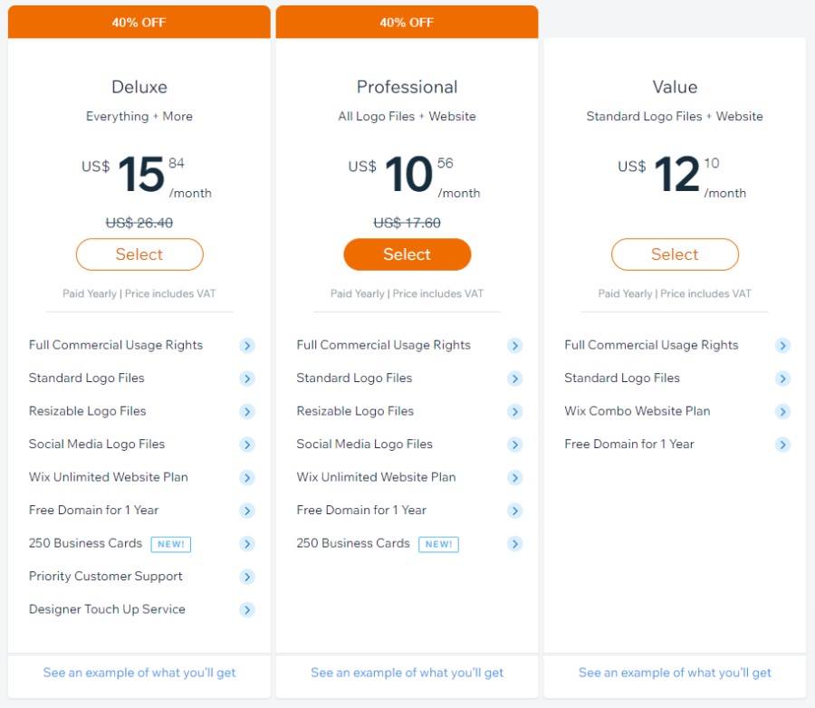The height and width of the screenshot is (708, 815).
Task: Expand Priority Customer Support arrow
Action: click(247, 577)
